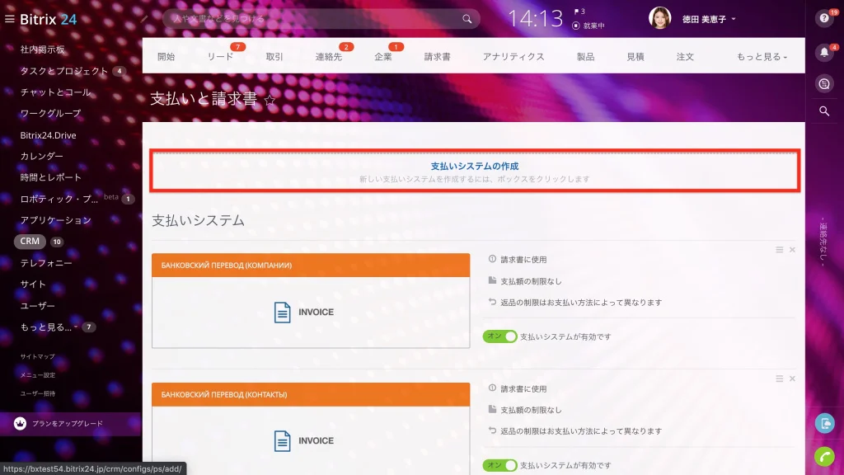The width and height of the screenshot is (844, 475).
Task: Click the right panel magnifier search icon
Action: coord(824,111)
